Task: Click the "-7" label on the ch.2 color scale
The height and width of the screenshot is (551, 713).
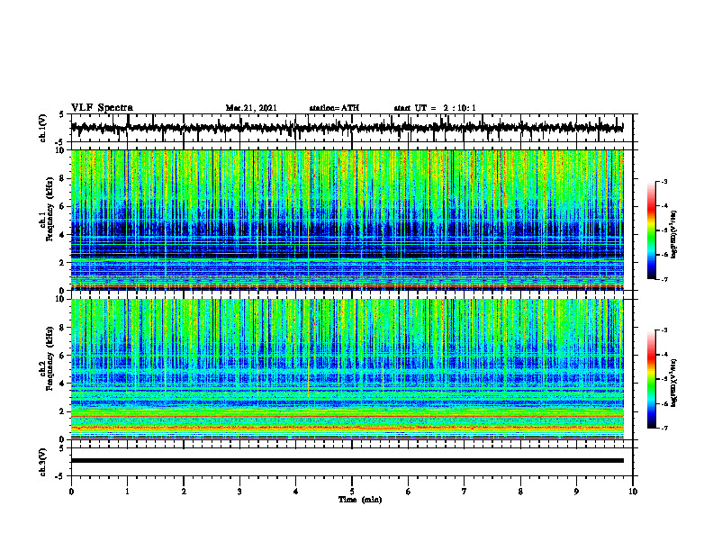Action: click(664, 429)
